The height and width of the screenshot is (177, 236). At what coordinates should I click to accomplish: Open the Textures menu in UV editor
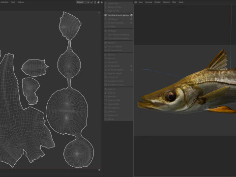[x=21, y=2]
